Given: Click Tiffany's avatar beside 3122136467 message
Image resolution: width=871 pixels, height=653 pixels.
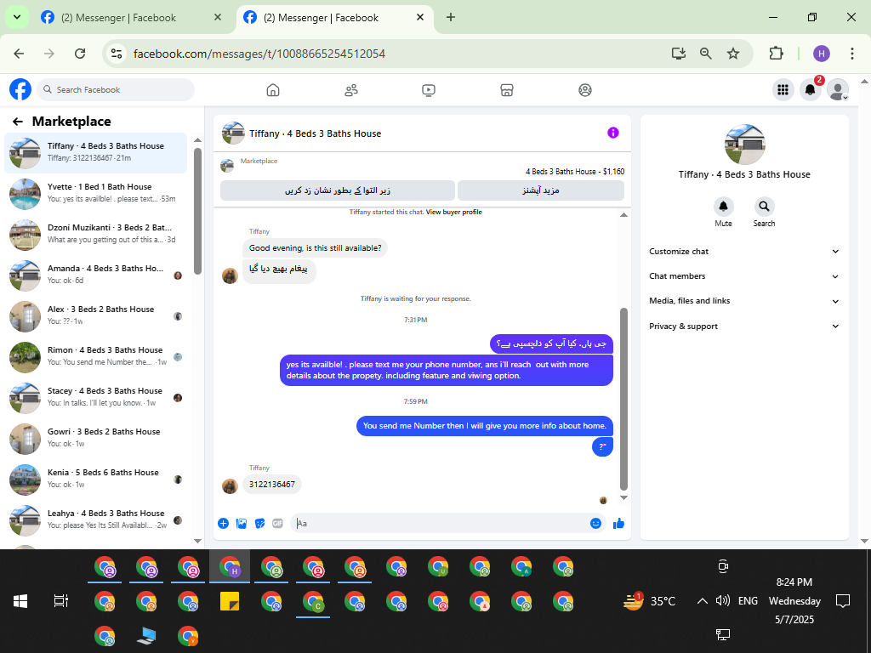Looking at the screenshot, I should coord(230,485).
